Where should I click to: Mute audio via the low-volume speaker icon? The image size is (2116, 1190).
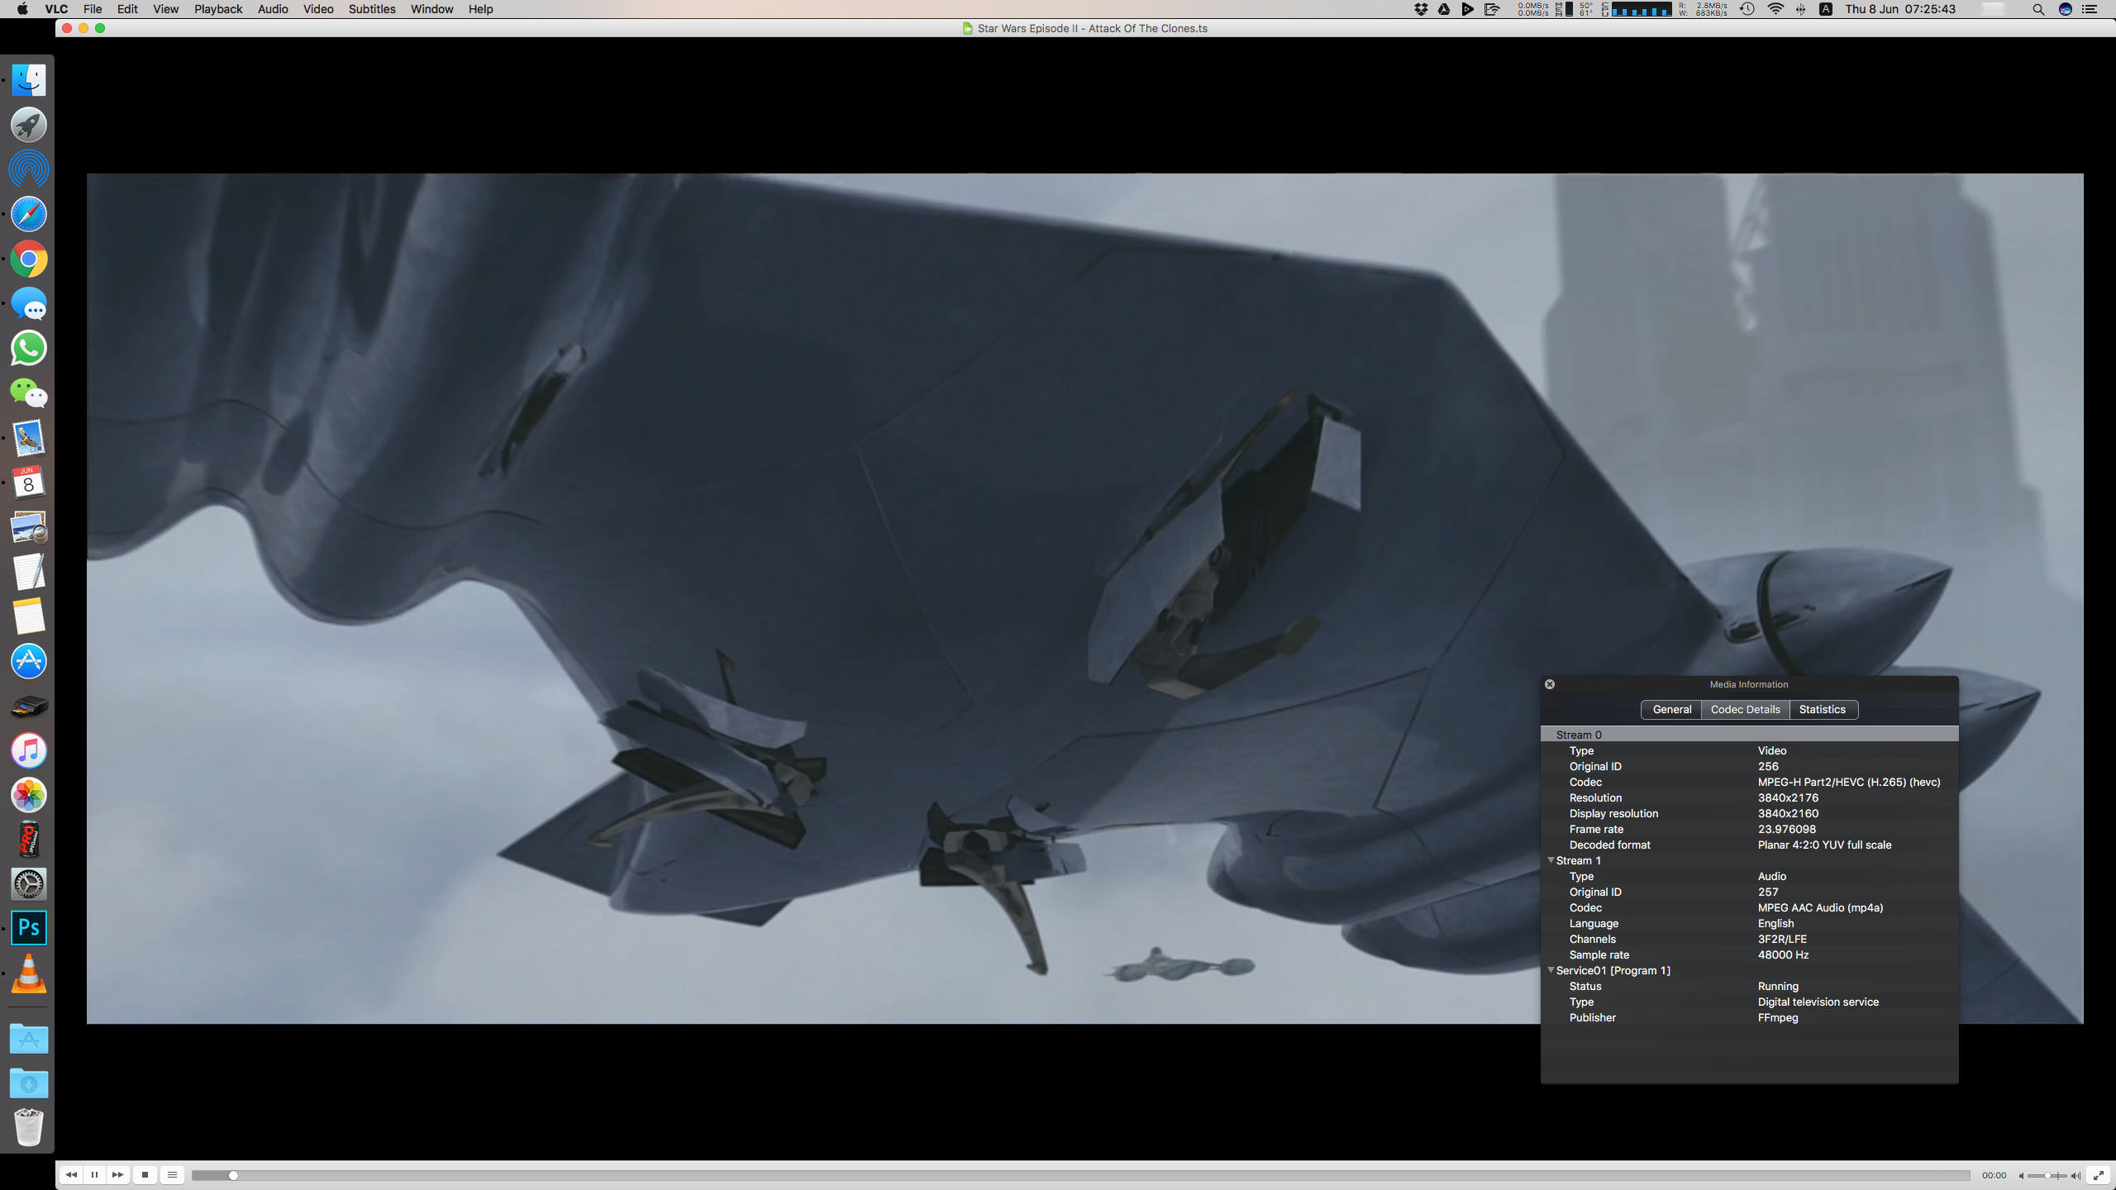tap(2020, 1176)
